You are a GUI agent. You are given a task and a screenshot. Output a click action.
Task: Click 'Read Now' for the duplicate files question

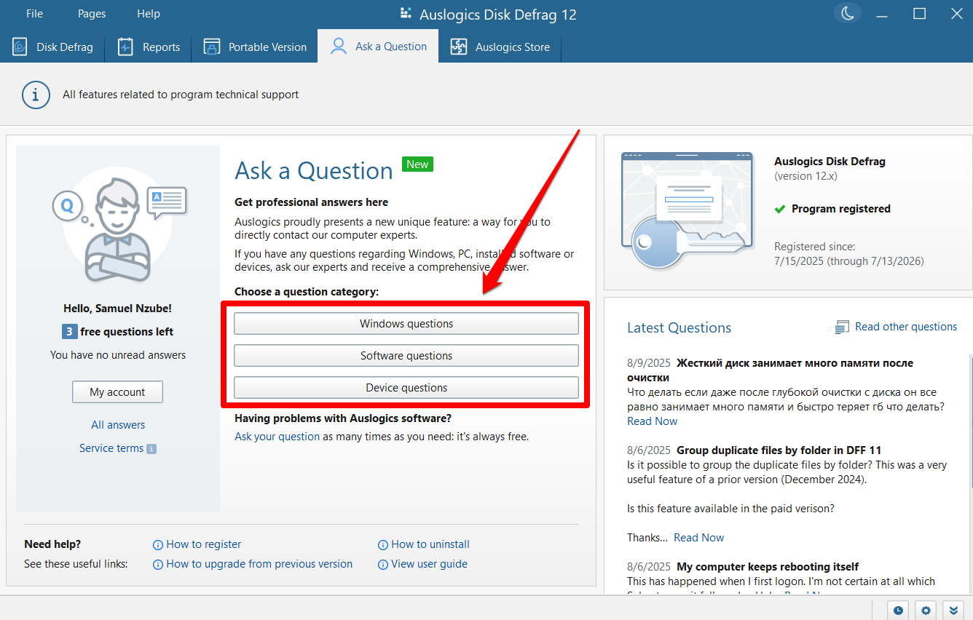click(698, 538)
